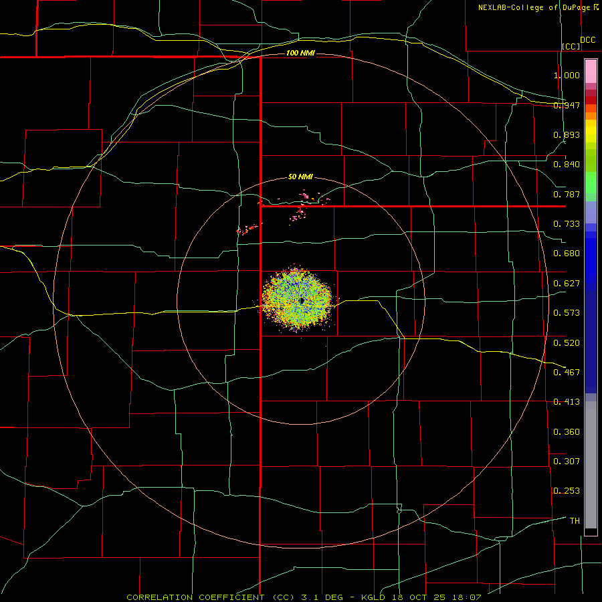This screenshot has width=602, height=602.
Task: Click the CORRELATION COEFFICIENT caption at the bottom
Action: (211, 597)
